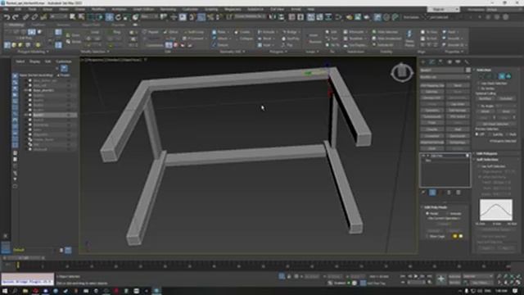Open the Modifier List dropdown
Viewport: 524px width, 295px height.
tap(445, 77)
